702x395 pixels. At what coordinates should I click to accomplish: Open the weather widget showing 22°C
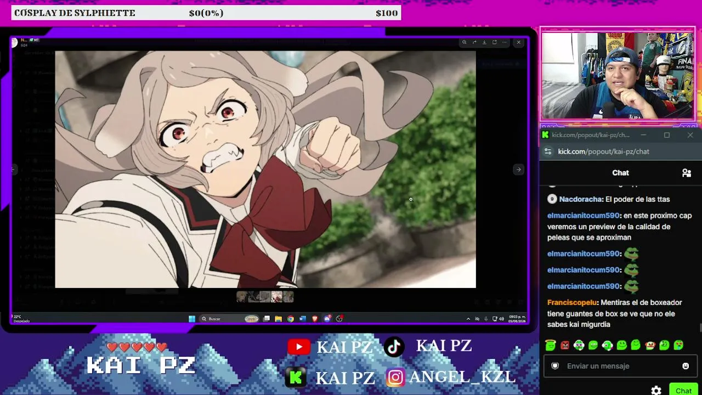point(21,319)
